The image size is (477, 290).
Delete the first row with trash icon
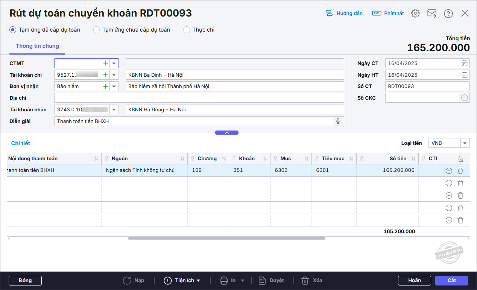(x=460, y=171)
